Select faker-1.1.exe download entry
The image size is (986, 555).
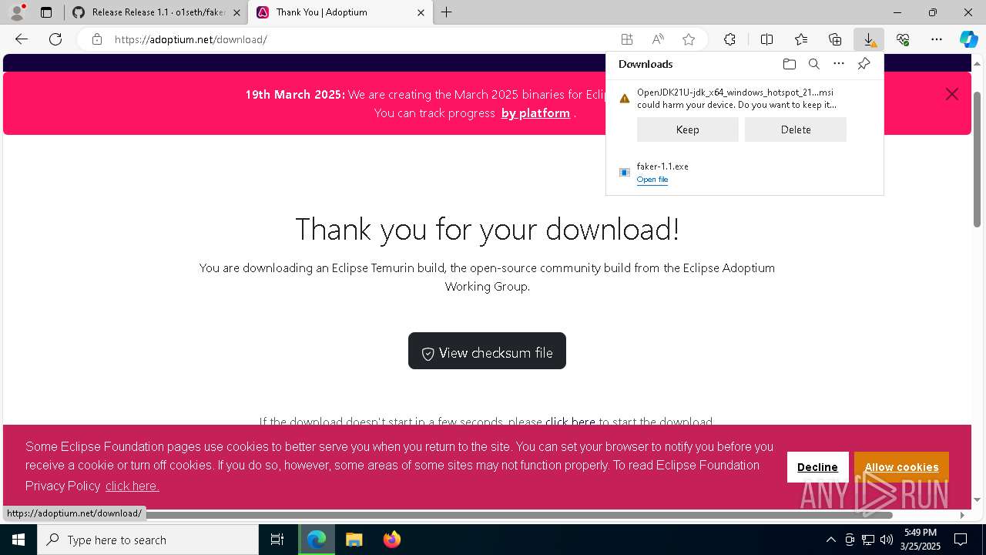coord(745,173)
